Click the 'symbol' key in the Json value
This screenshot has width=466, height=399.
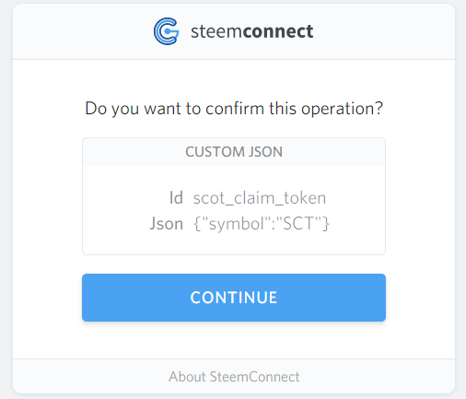click(236, 224)
